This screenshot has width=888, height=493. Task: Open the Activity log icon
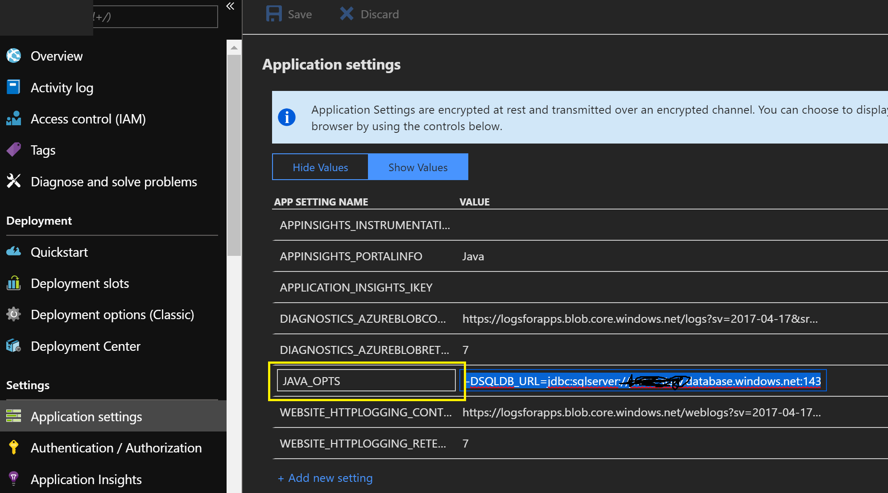(x=13, y=87)
